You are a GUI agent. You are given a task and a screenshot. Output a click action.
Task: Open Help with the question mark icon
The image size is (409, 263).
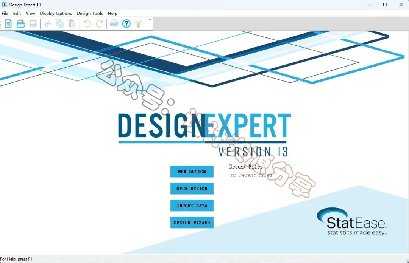126,24
